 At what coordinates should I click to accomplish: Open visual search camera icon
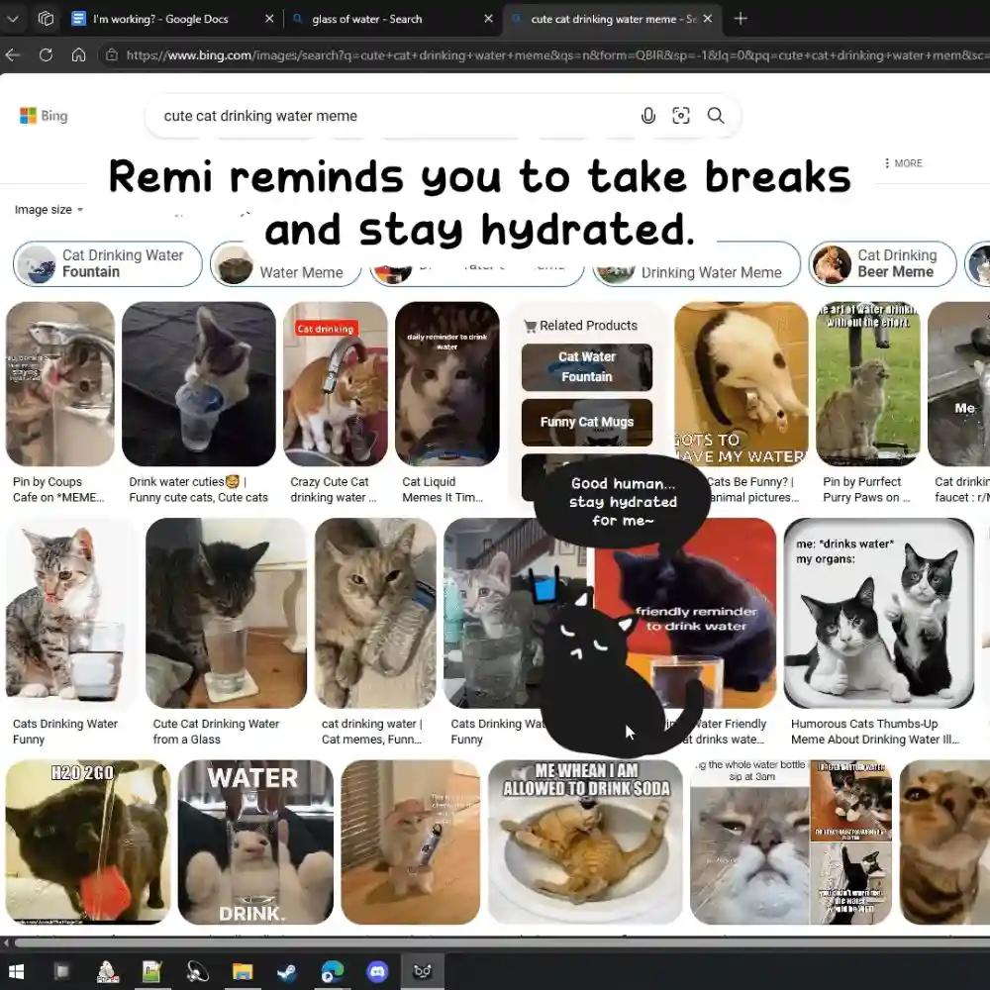tap(681, 116)
